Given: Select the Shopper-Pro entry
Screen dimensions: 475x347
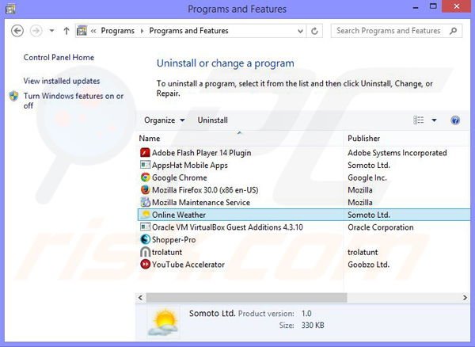Looking at the screenshot, I should coord(173,240).
